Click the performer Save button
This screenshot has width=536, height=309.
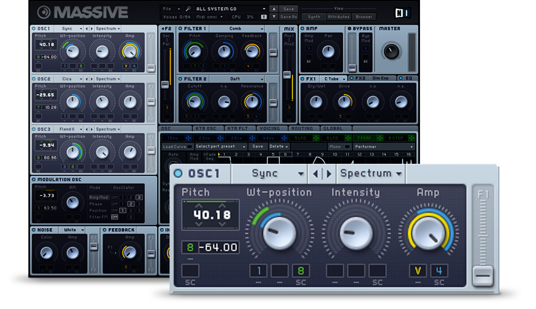pos(258,146)
